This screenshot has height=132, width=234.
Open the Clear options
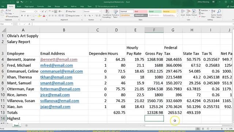tap(202, 16)
